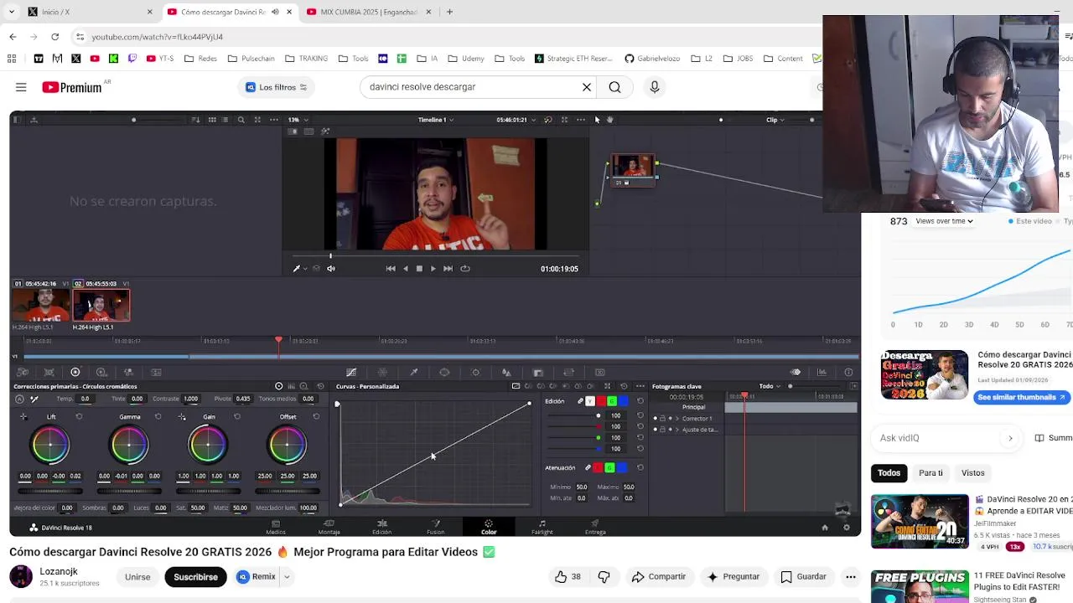Screen dimensions: 1073x603
Task: Like the video with thumbs up
Action: pyautogui.click(x=568, y=577)
